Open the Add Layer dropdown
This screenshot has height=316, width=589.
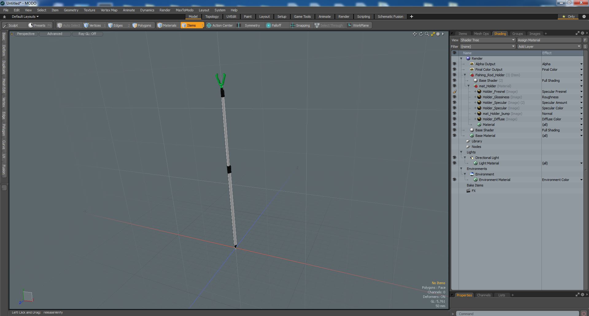[x=549, y=47]
